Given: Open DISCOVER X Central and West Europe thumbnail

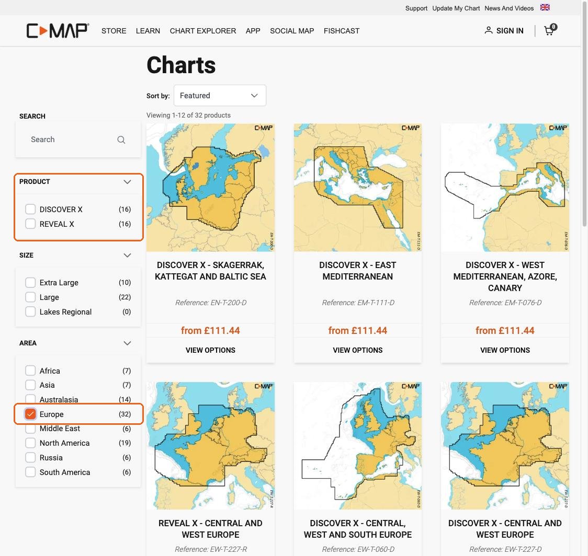Looking at the screenshot, I should tap(505, 445).
